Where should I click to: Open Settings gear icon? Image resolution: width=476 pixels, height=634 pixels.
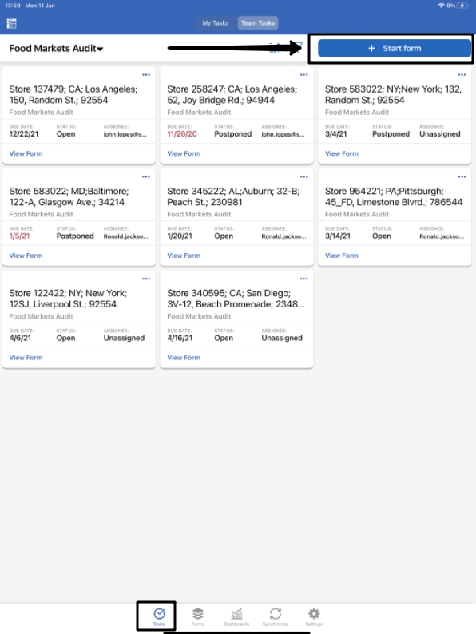coord(314,616)
